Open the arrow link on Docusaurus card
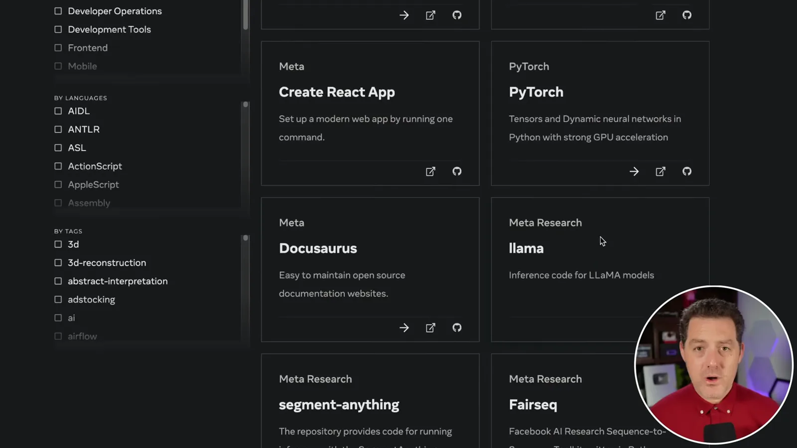This screenshot has width=797, height=448. point(404,328)
